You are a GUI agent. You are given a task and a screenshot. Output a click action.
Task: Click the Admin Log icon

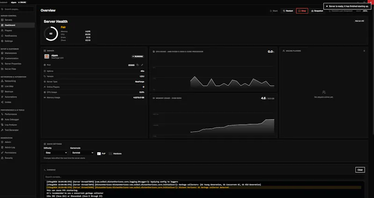pyautogui.click(x=2, y=147)
